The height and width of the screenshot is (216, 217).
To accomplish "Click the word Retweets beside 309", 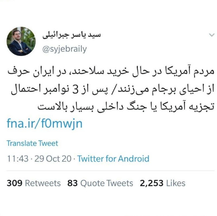I will pyautogui.click(x=43, y=183).
